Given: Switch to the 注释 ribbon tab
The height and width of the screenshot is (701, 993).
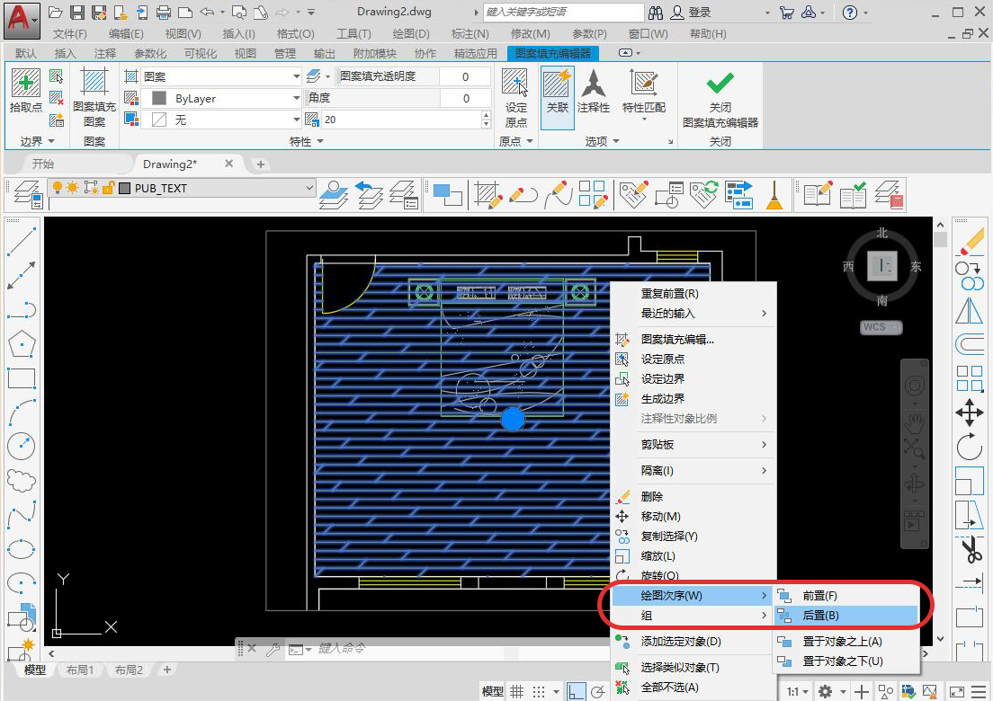Looking at the screenshot, I should point(104,54).
